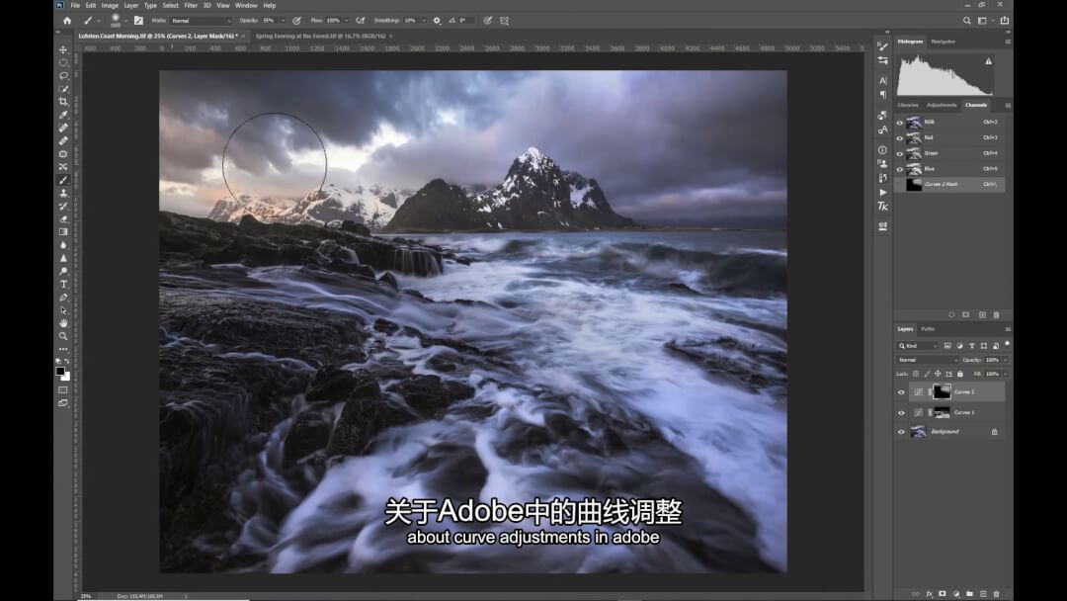Click the Background layer thumbnail
1067x601 pixels.
(x=918, y=432)
